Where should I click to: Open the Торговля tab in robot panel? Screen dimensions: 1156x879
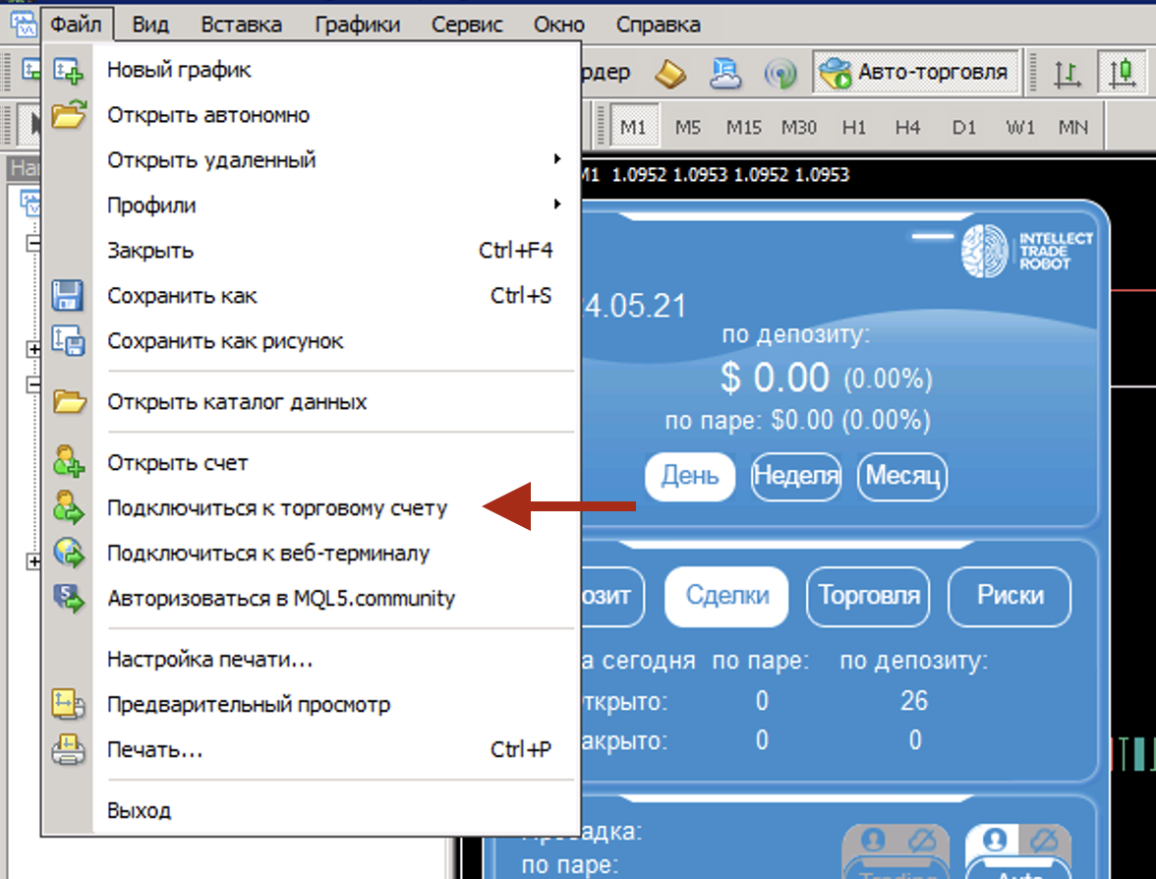point(869,596)
